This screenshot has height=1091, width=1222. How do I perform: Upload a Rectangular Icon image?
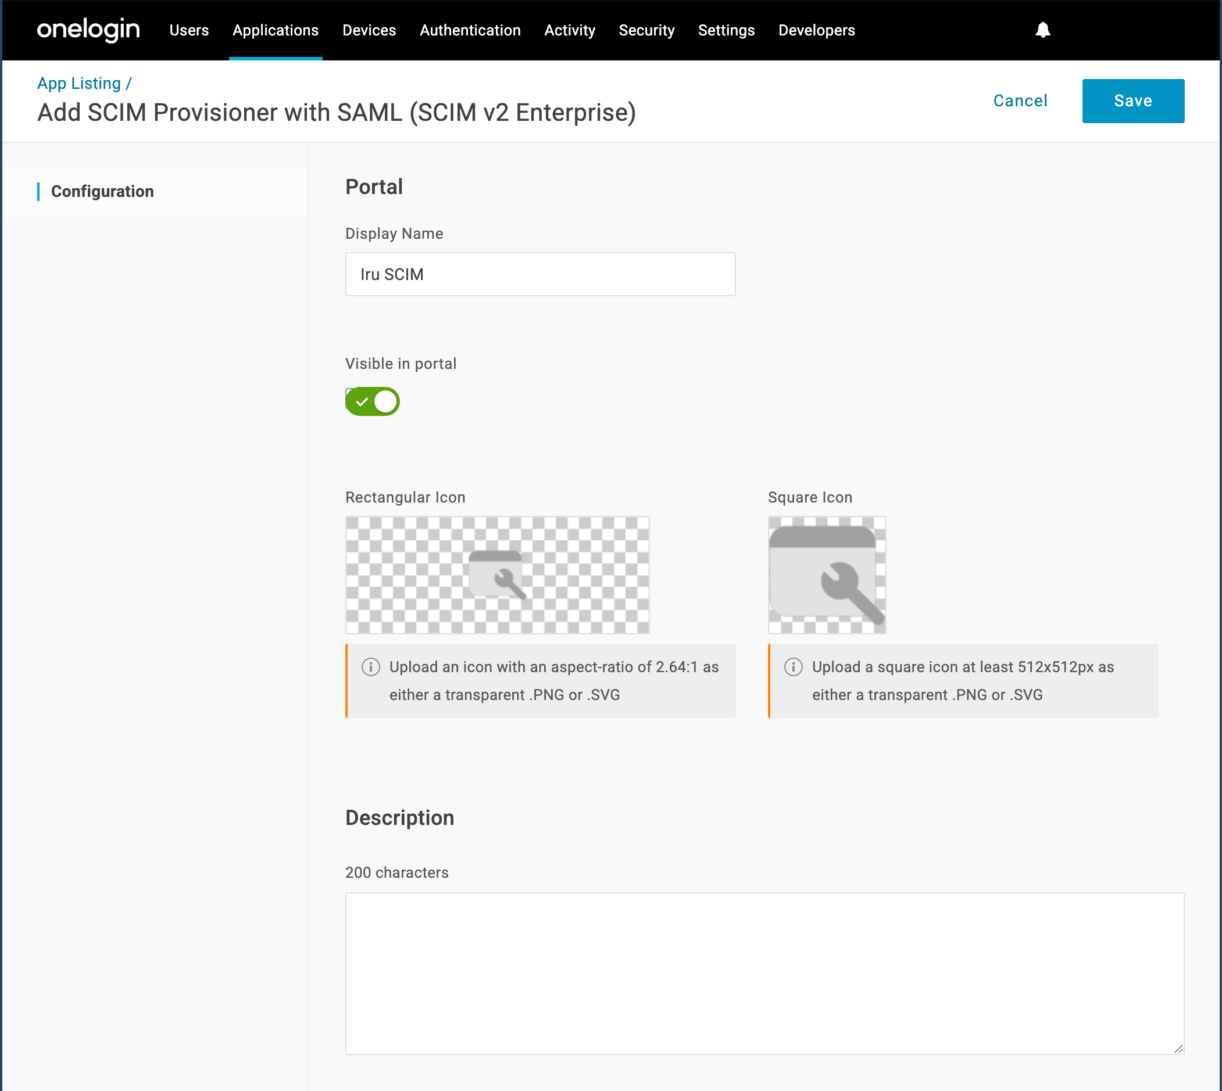(497, 575)
